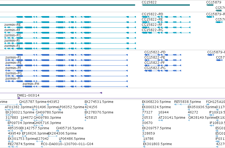225x148 pixels.
Task: Click EST EP09734.3prime
Action: point(21,123)
